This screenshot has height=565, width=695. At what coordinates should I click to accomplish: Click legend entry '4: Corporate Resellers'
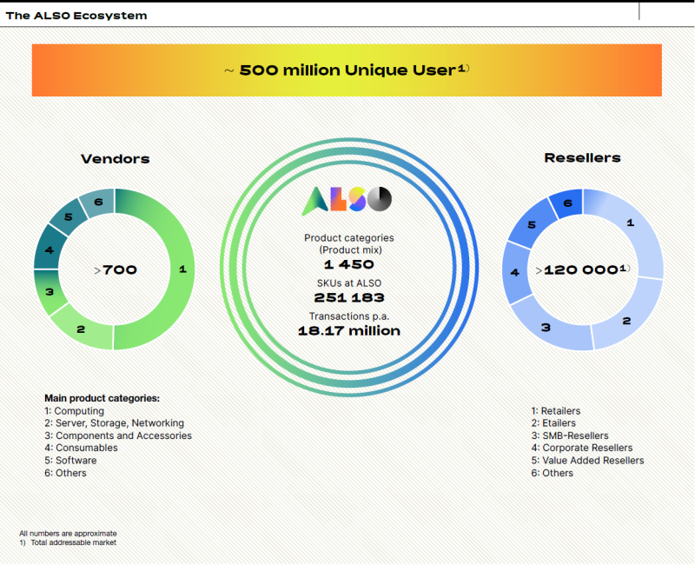click(x=582, y=448)
